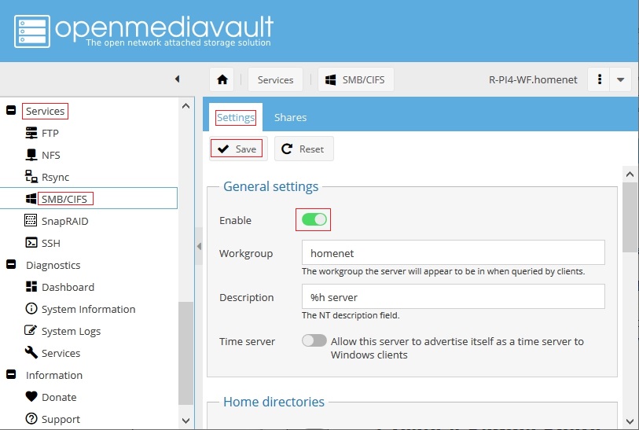The height and width of the screenshot is (430, 639).
Task: Collapse the Services tree section
Action: 11,111
